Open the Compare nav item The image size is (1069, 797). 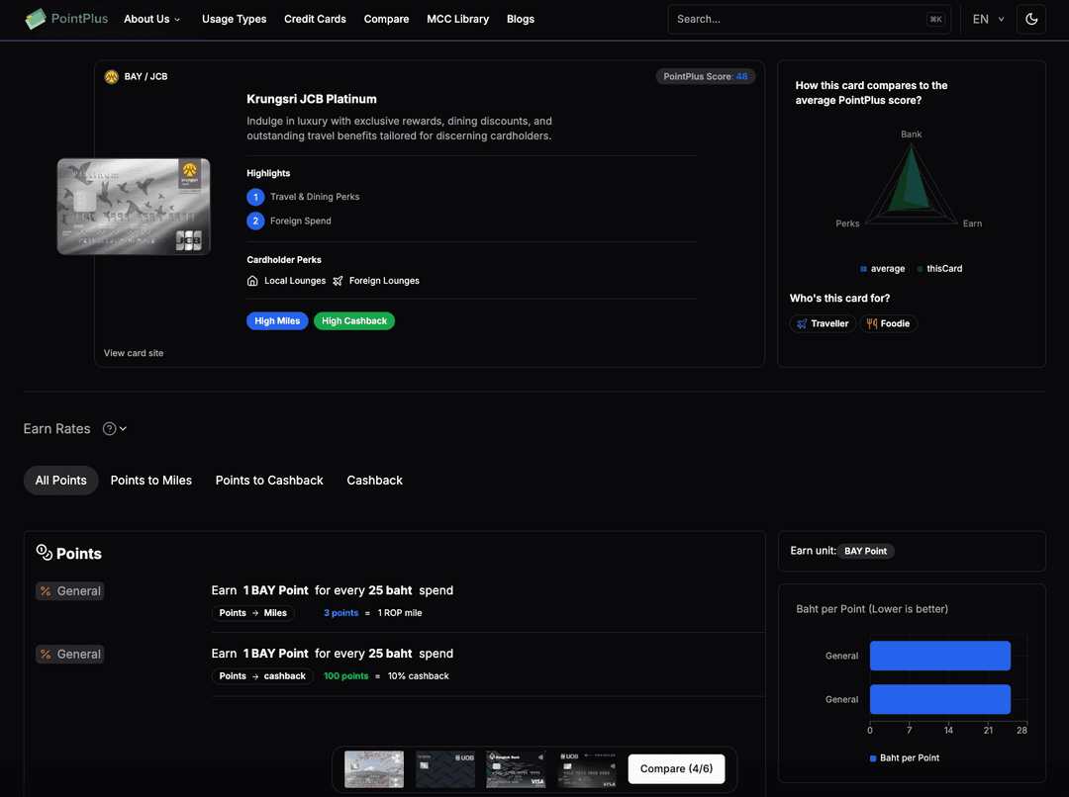(387, 19)
